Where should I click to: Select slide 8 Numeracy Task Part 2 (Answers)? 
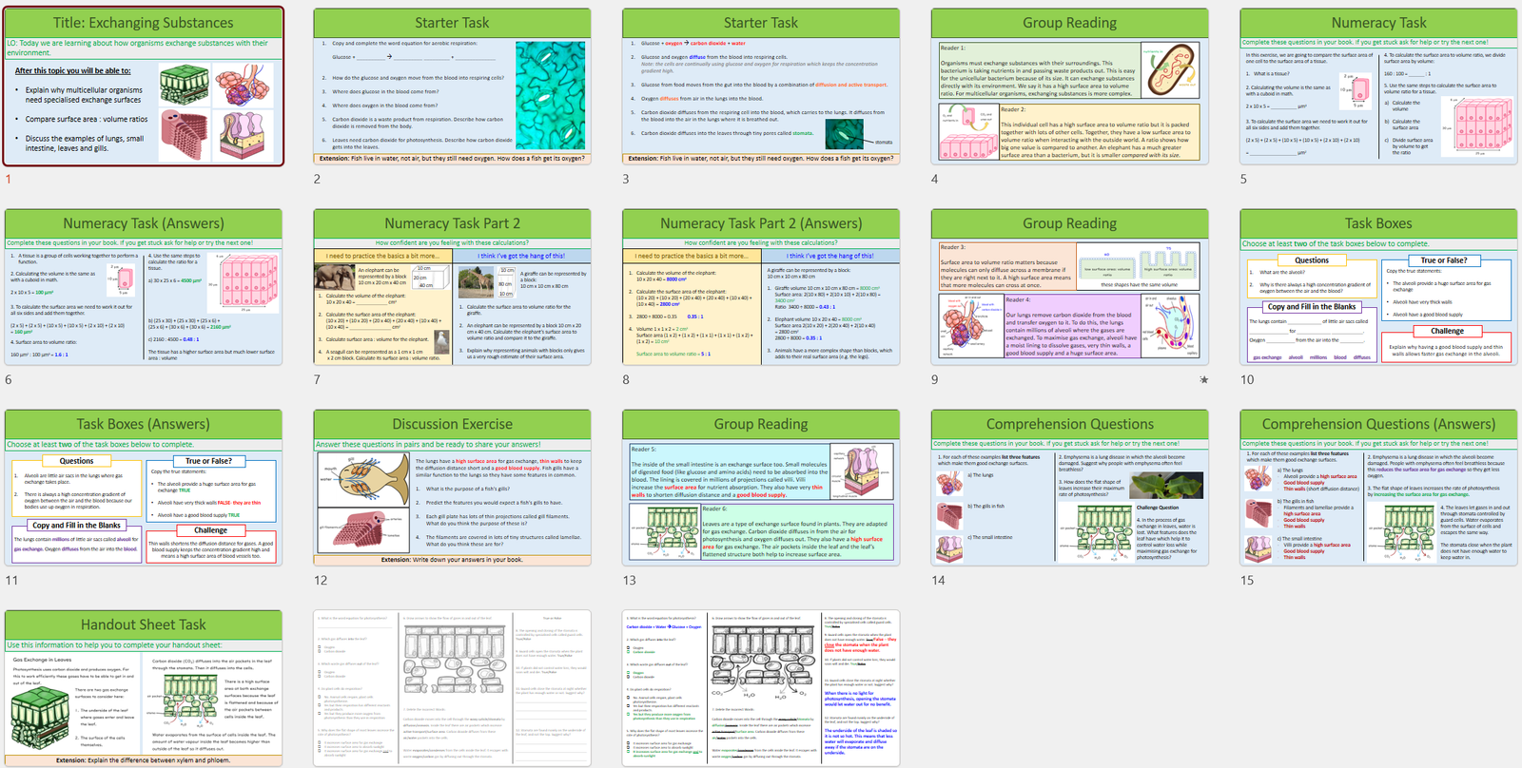coord(761,287)
